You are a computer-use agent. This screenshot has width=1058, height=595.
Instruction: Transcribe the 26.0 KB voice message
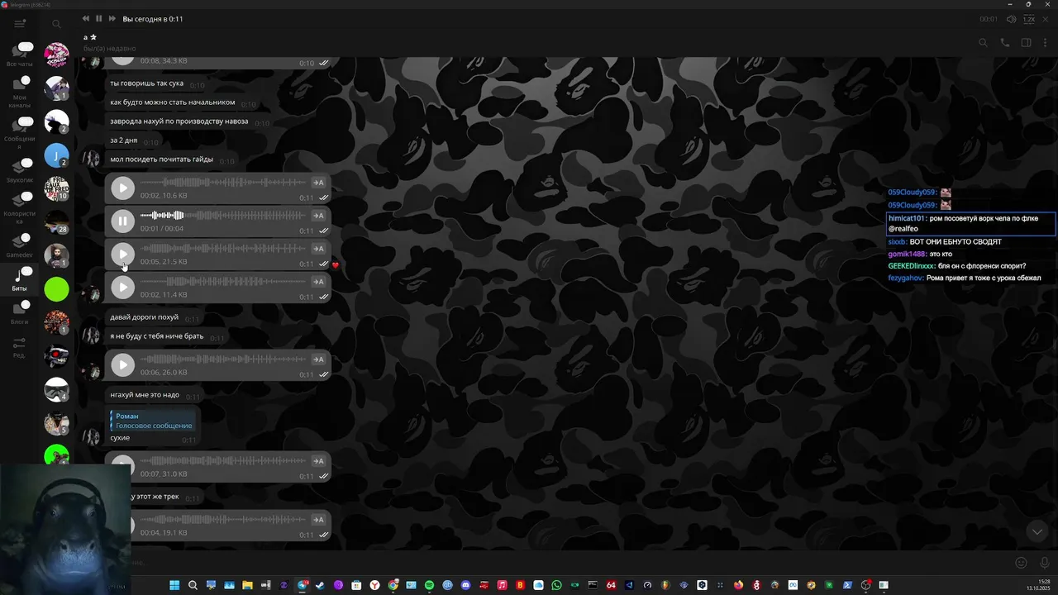(x=318, y=359)
